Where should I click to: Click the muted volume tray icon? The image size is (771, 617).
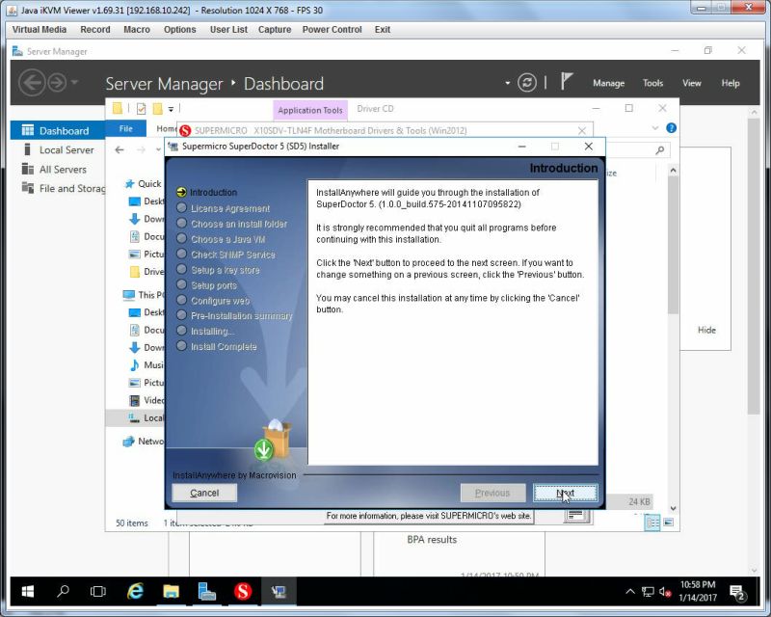[665, 591]
